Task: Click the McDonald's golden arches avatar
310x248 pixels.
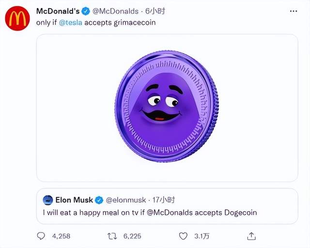Action: pos(16,19)
